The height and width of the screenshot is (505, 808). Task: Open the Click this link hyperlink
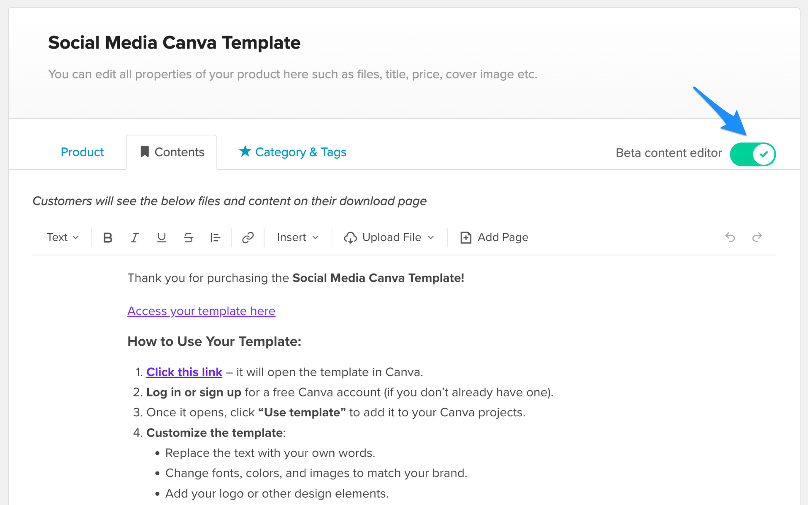coord(184,372)
